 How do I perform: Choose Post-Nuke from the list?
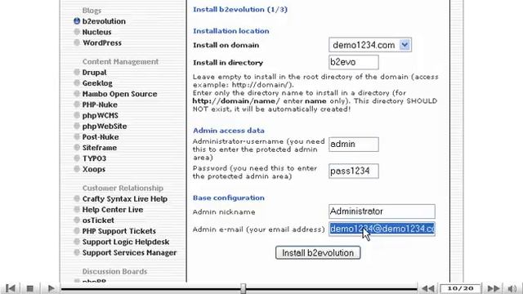coord(101,137)
